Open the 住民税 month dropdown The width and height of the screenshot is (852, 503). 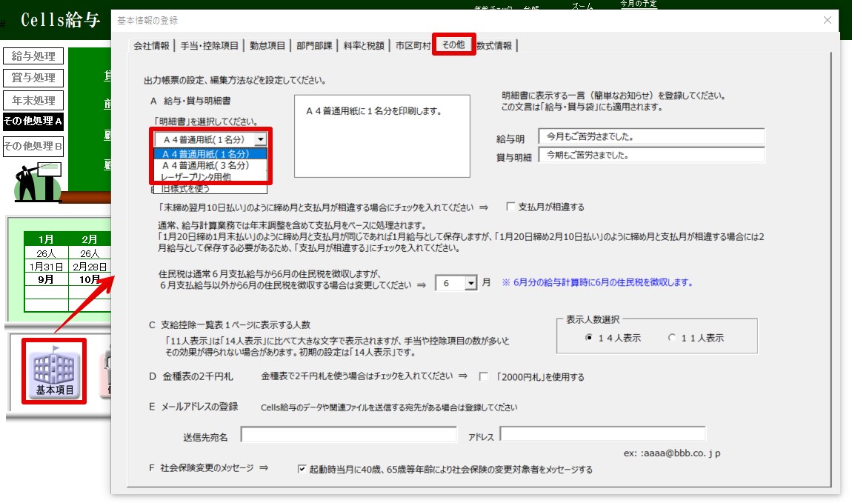point(471,283)
